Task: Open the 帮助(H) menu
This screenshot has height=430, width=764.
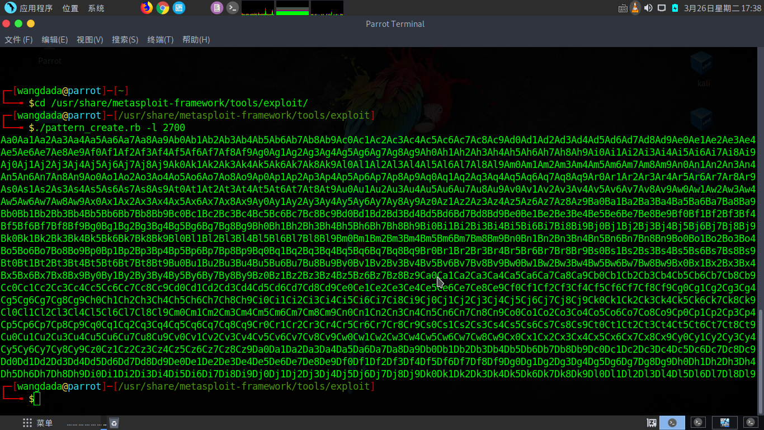Action: point(196,40)
